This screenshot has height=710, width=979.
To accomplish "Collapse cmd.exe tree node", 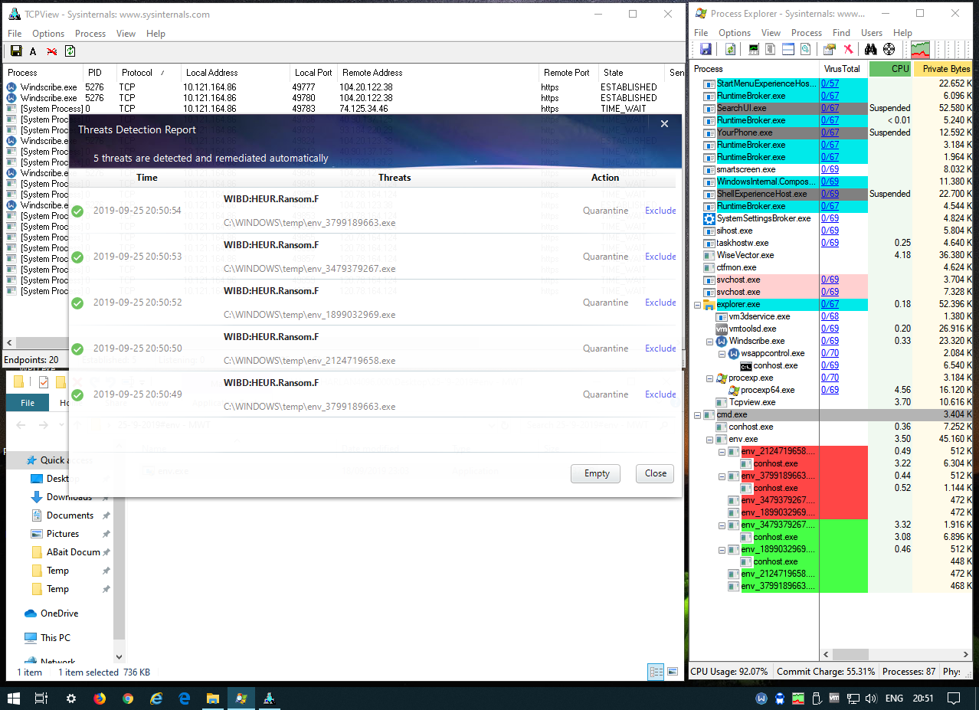I will [x=697, y=414].
